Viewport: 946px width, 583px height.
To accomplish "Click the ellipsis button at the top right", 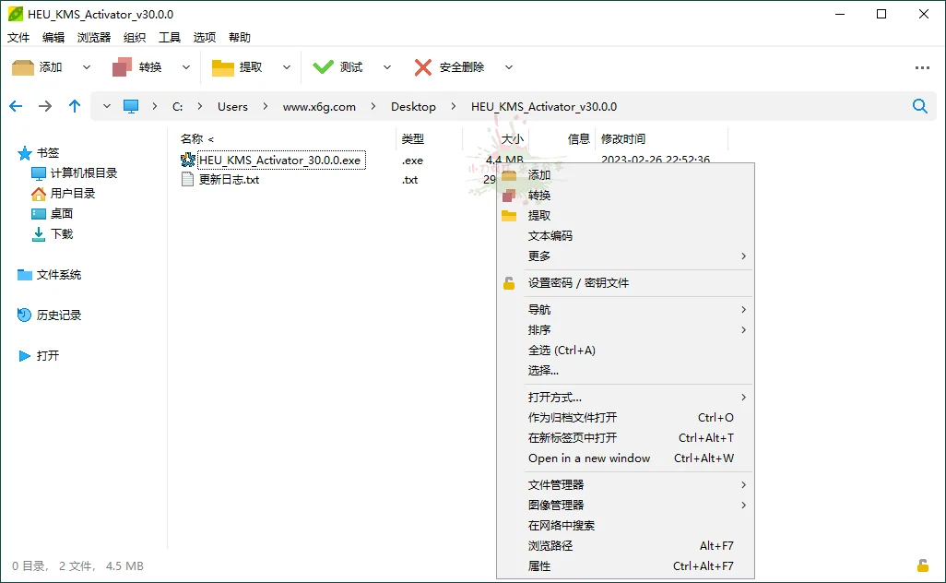I will [922, 66].
